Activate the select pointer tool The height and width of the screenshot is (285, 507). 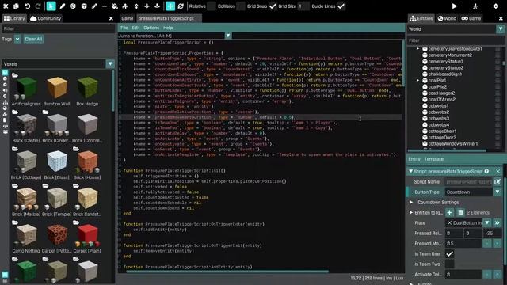point(51,6)
